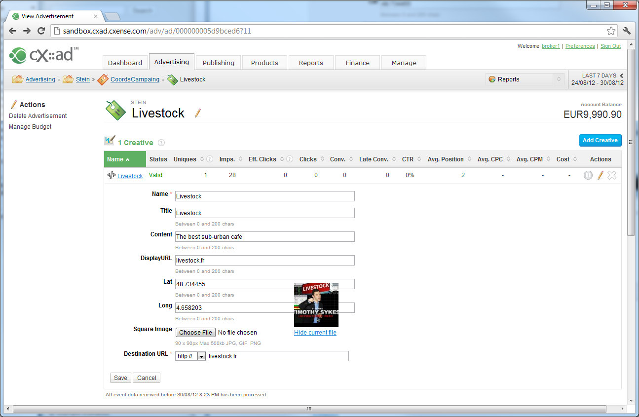Collapse the Last 7 Days date range arrow

621,76
